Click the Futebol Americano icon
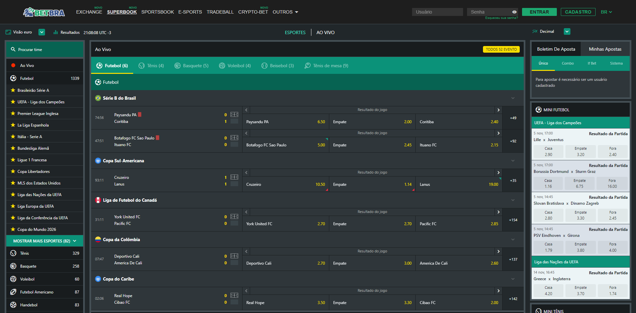The height and width of the screenshot is (313, 636). pyautogui.click(x=13, y=292)
